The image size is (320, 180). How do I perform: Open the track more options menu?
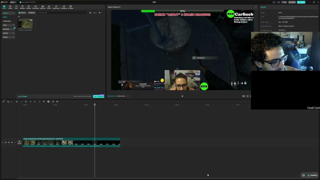[x=15, y=142]
